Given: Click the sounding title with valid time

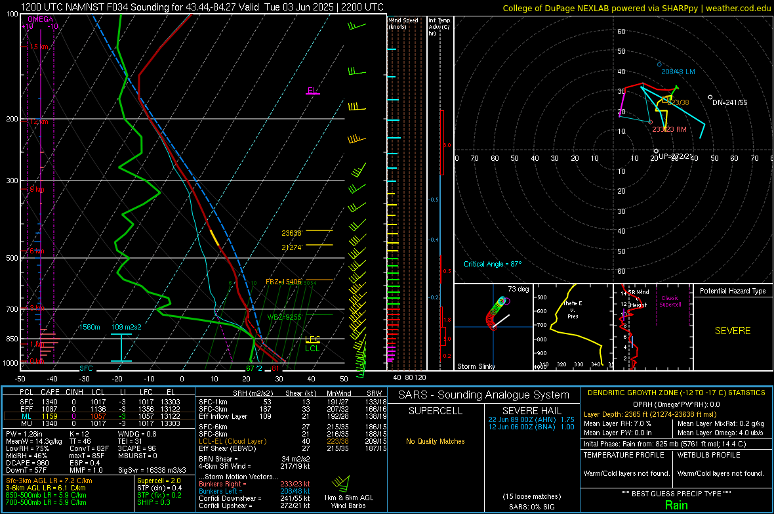Looking at the screenshot, I should click(x=202, y=7).
